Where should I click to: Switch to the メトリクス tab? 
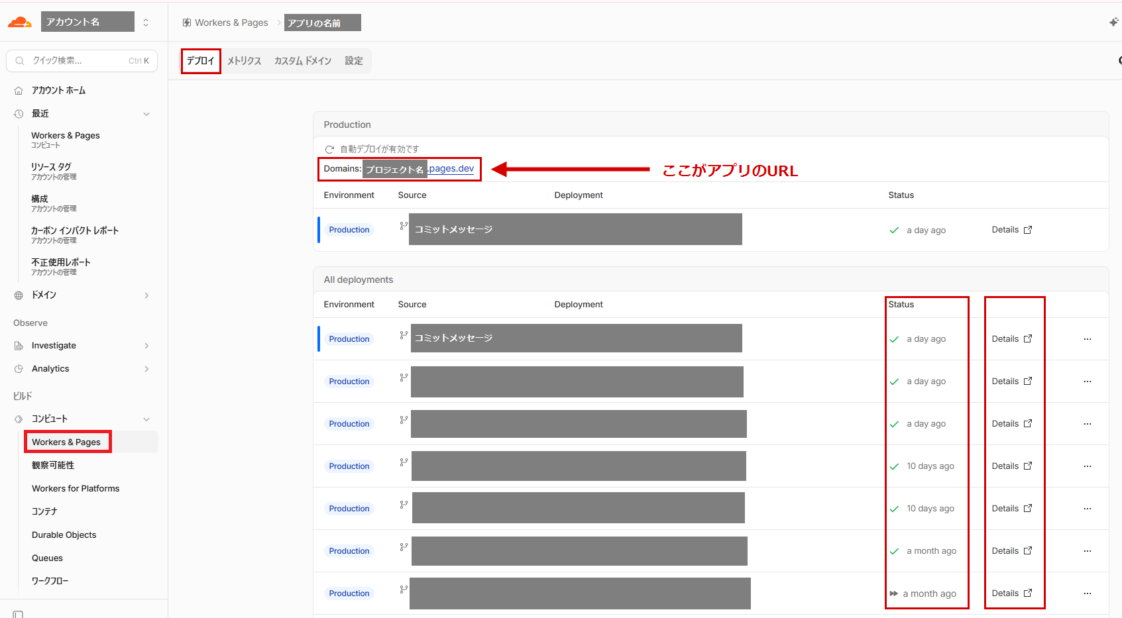coord(245,61)
